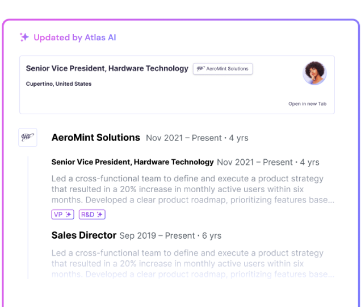Screen dimensions: 361x307
Task: Click the R&D tag chip
Action: click(92, 214)
